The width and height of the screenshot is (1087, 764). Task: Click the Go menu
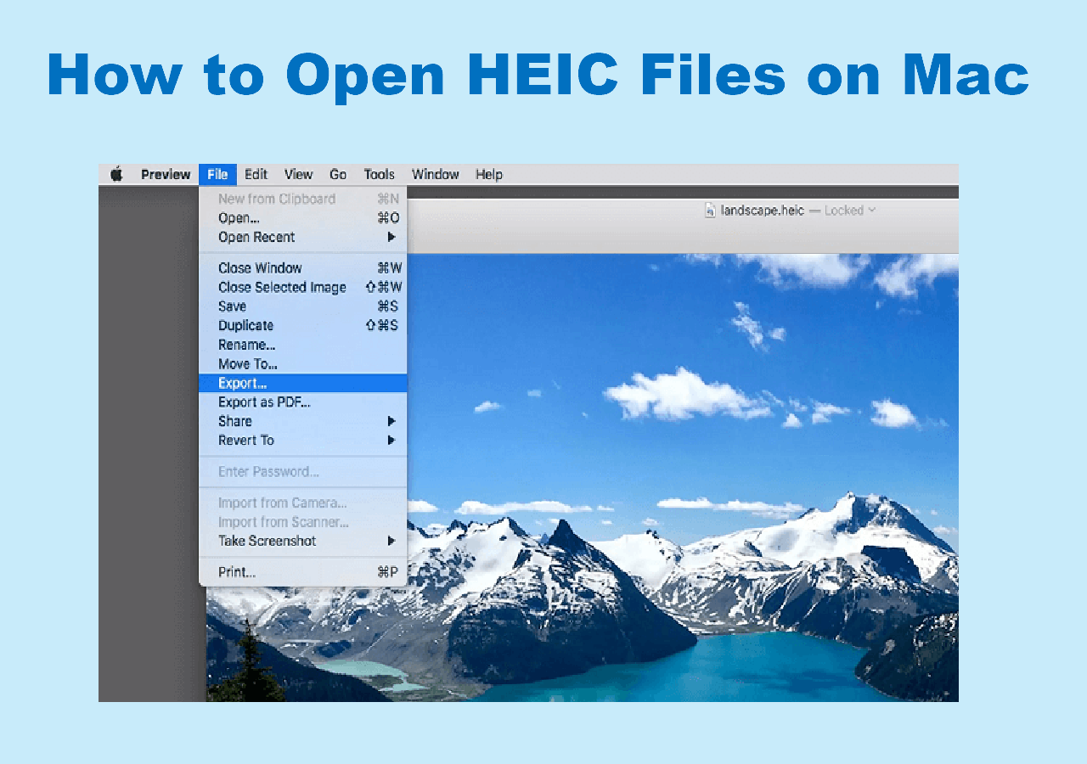(338, 175)
